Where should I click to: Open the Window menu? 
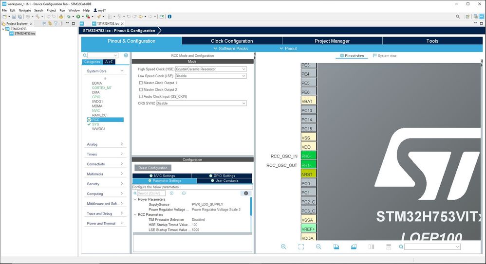pyautogui.click(x=74, y=10)
